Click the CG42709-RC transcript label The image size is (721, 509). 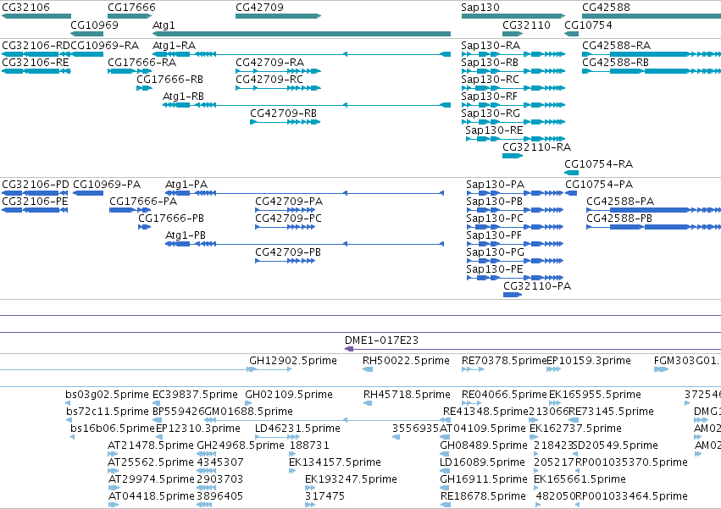pos(269,79)
